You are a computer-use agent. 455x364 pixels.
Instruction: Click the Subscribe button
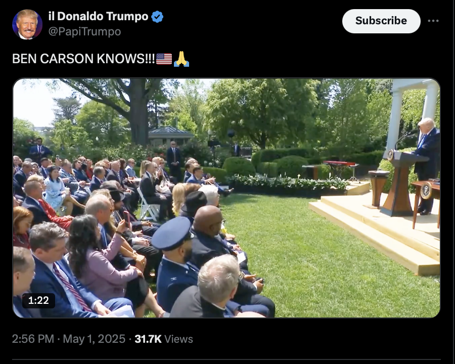point(381,21)
